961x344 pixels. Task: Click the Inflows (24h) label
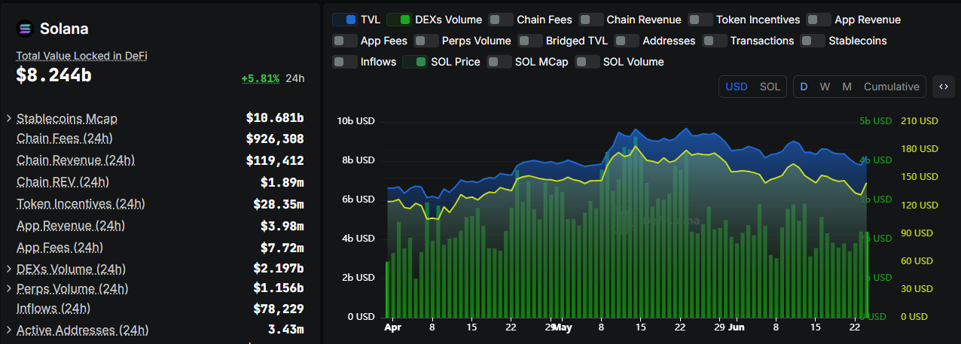click(53, 308)
